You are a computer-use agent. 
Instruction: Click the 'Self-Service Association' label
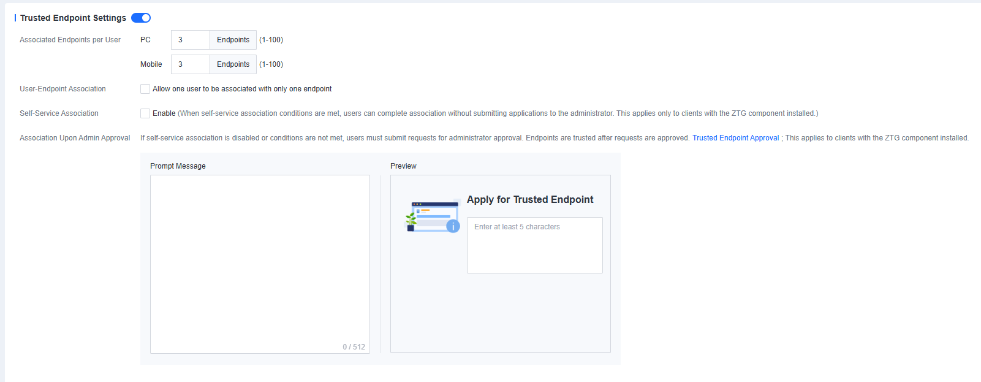pos(59,113)
